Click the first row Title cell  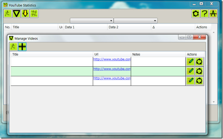pyautogui.click(x=52, y=62)
